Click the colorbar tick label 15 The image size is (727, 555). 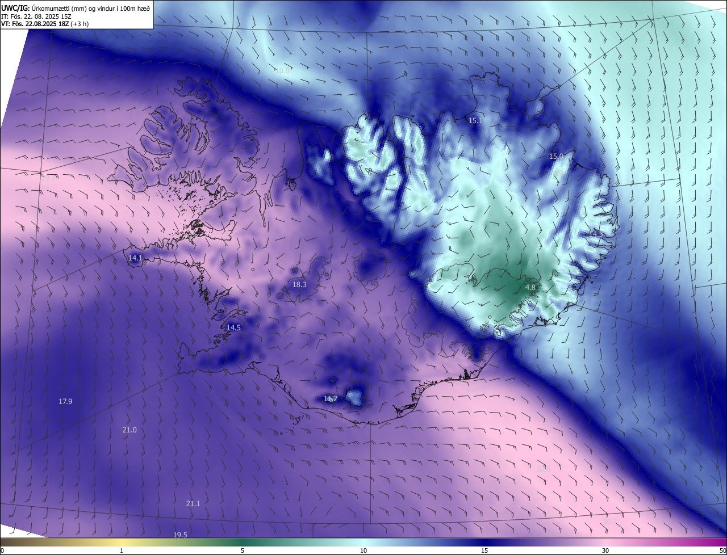[x=484, y=550]
